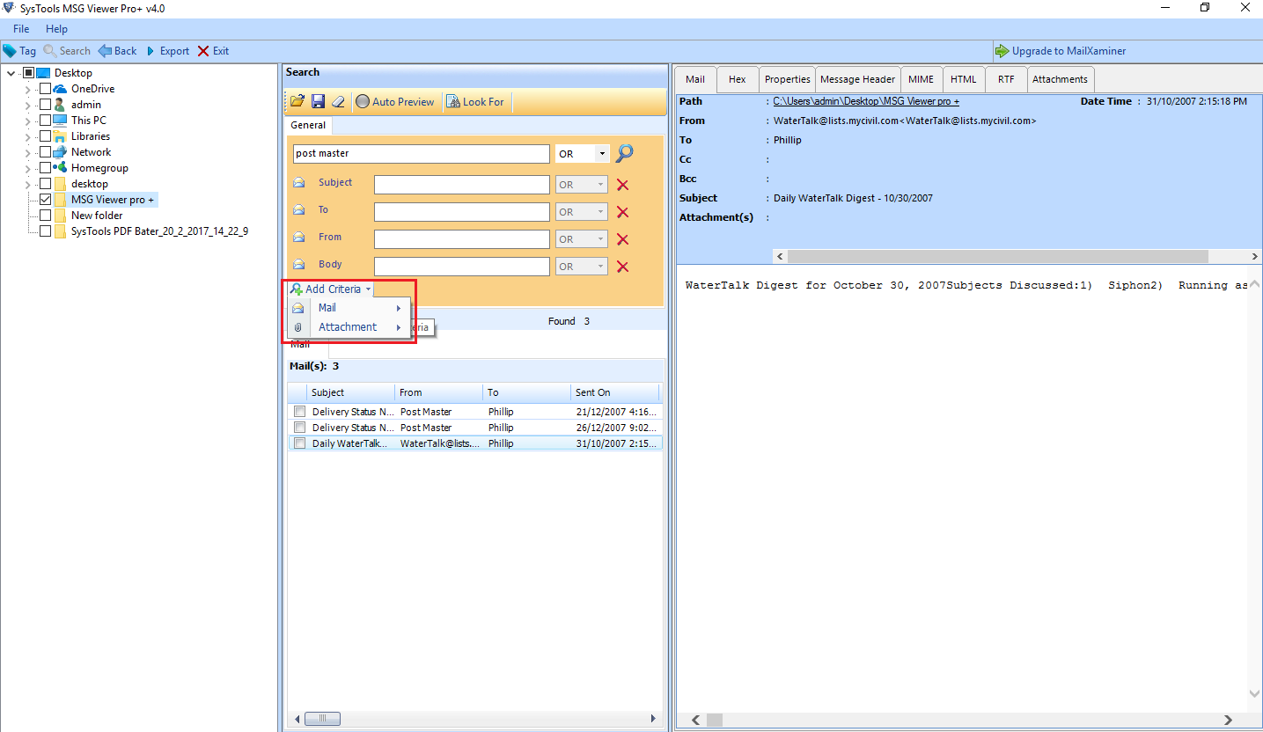Switch to the Attachments tab
The image size is (1263, 732).
pos(1061,79)
